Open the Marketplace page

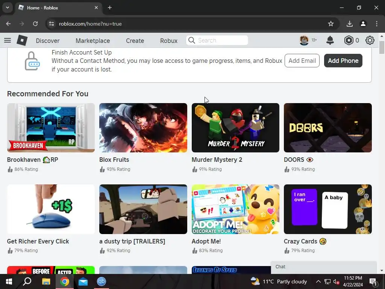coord(92,41)
